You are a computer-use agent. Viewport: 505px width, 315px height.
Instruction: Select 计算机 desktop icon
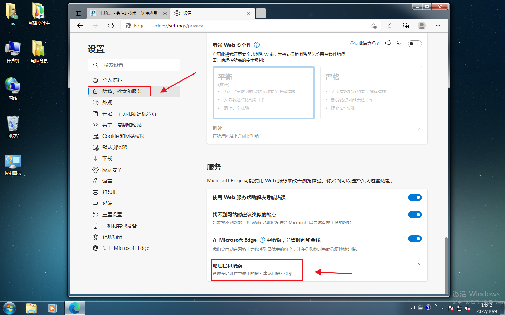pos(13,52)
